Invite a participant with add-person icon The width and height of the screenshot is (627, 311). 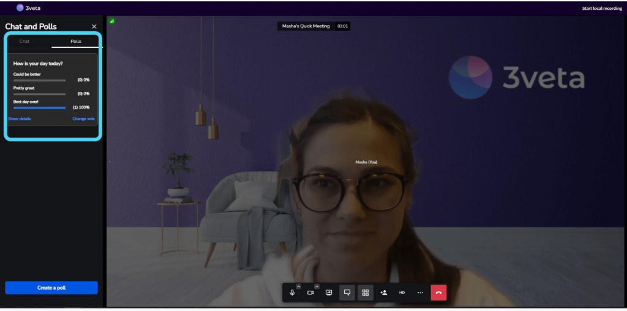point(383,293)
